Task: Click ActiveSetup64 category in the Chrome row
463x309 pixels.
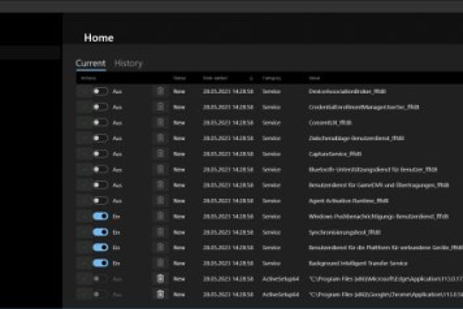Action: click(x=281, y=294)
